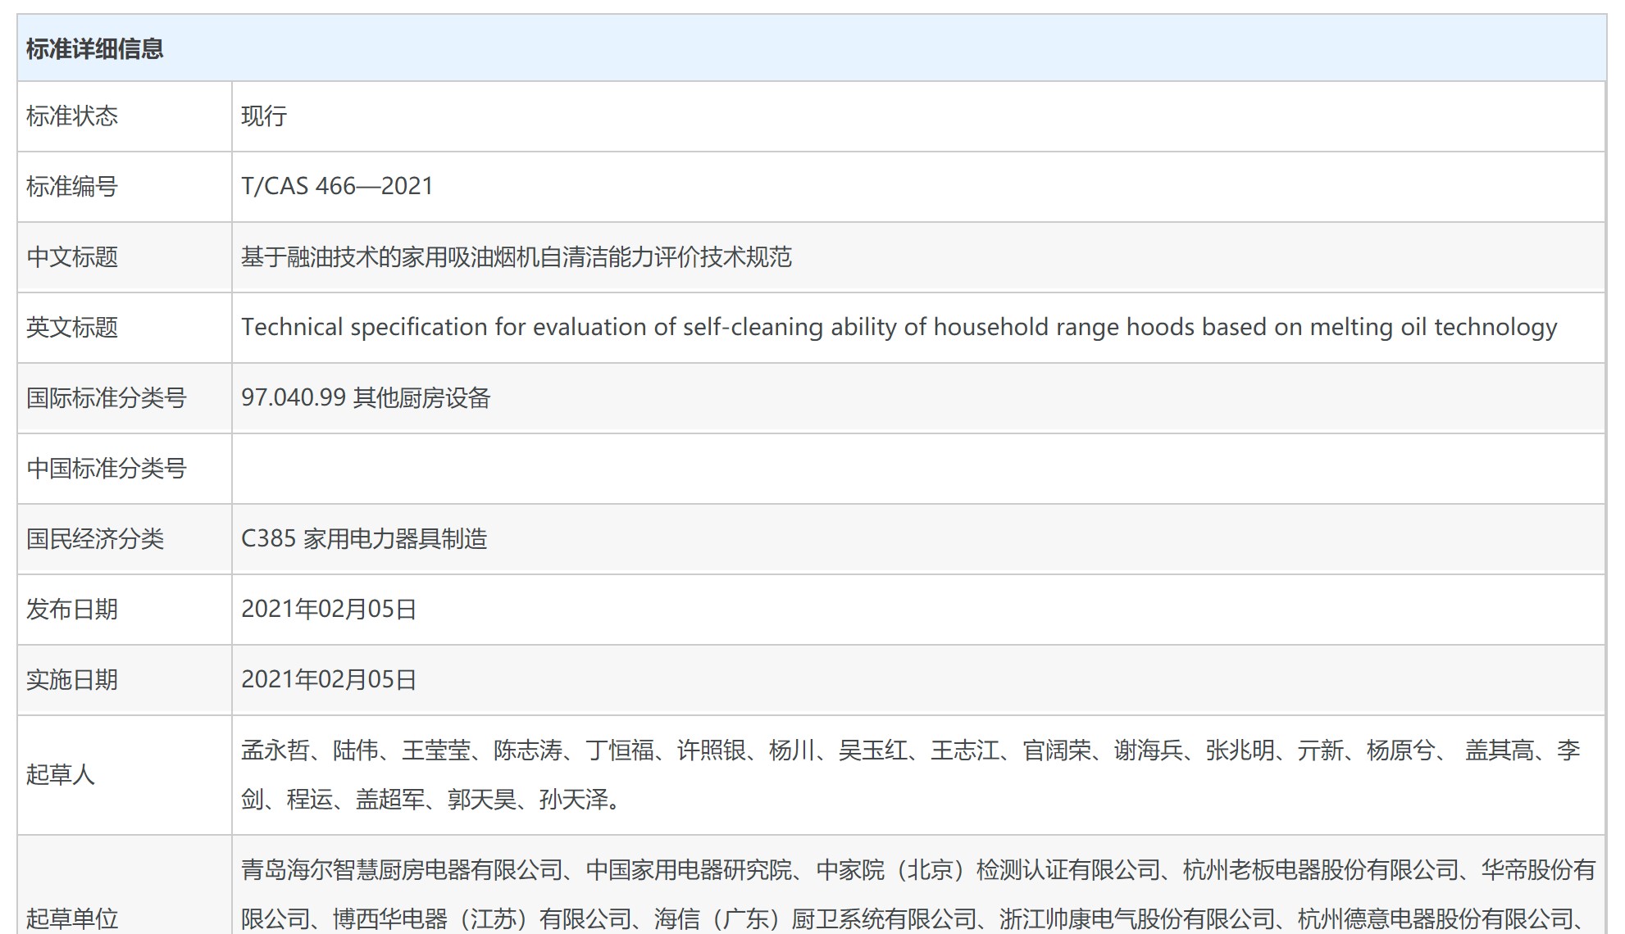This screenshot has width=1625, height=934.
Task: Click the 国际标准分类号 label
Action: [x=107, y=398]
